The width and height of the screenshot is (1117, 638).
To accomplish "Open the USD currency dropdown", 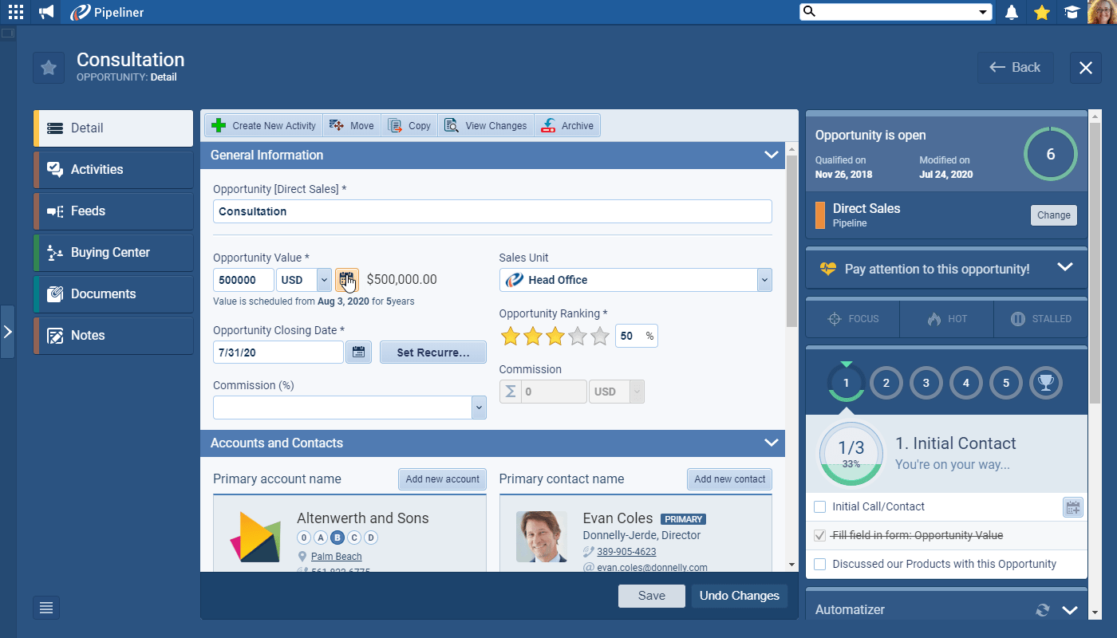I will point(323,280).
